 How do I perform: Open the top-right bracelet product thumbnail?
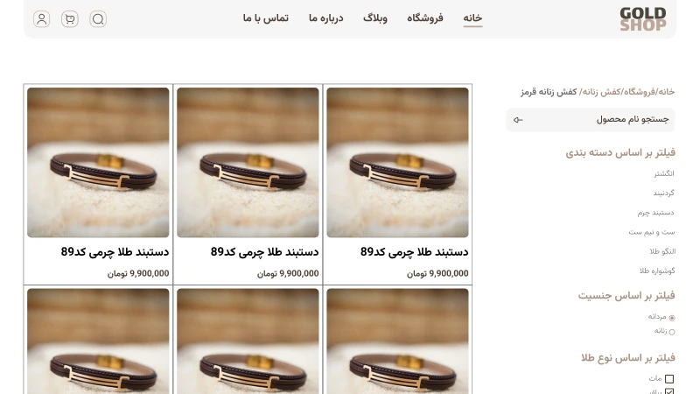pyautogui.click(x=397, y=162)
